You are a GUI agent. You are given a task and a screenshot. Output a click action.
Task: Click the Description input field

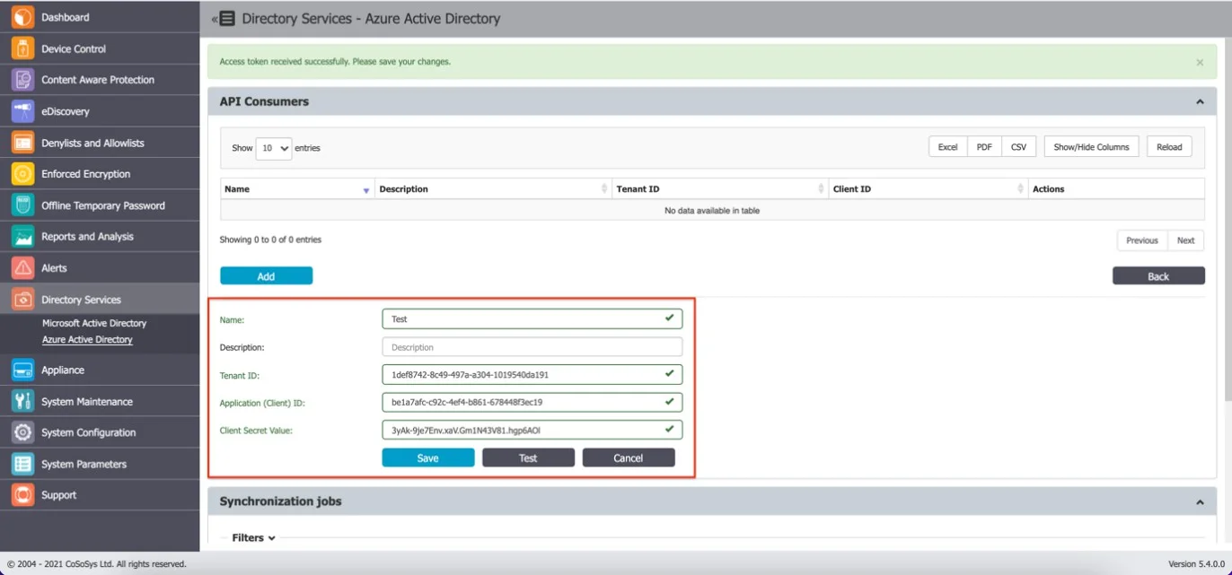pos(532,347)
